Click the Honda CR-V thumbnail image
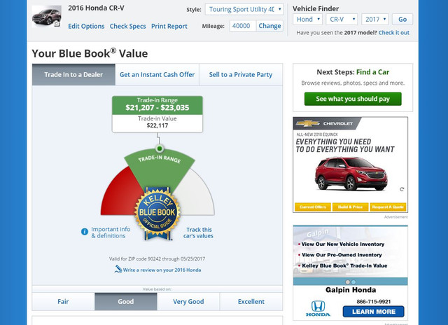Viewport: 448px width, 325px height. coord(47,17)
